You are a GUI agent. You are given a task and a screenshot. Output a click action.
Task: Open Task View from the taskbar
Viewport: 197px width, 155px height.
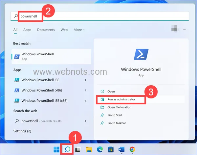[x=78, y=149]
